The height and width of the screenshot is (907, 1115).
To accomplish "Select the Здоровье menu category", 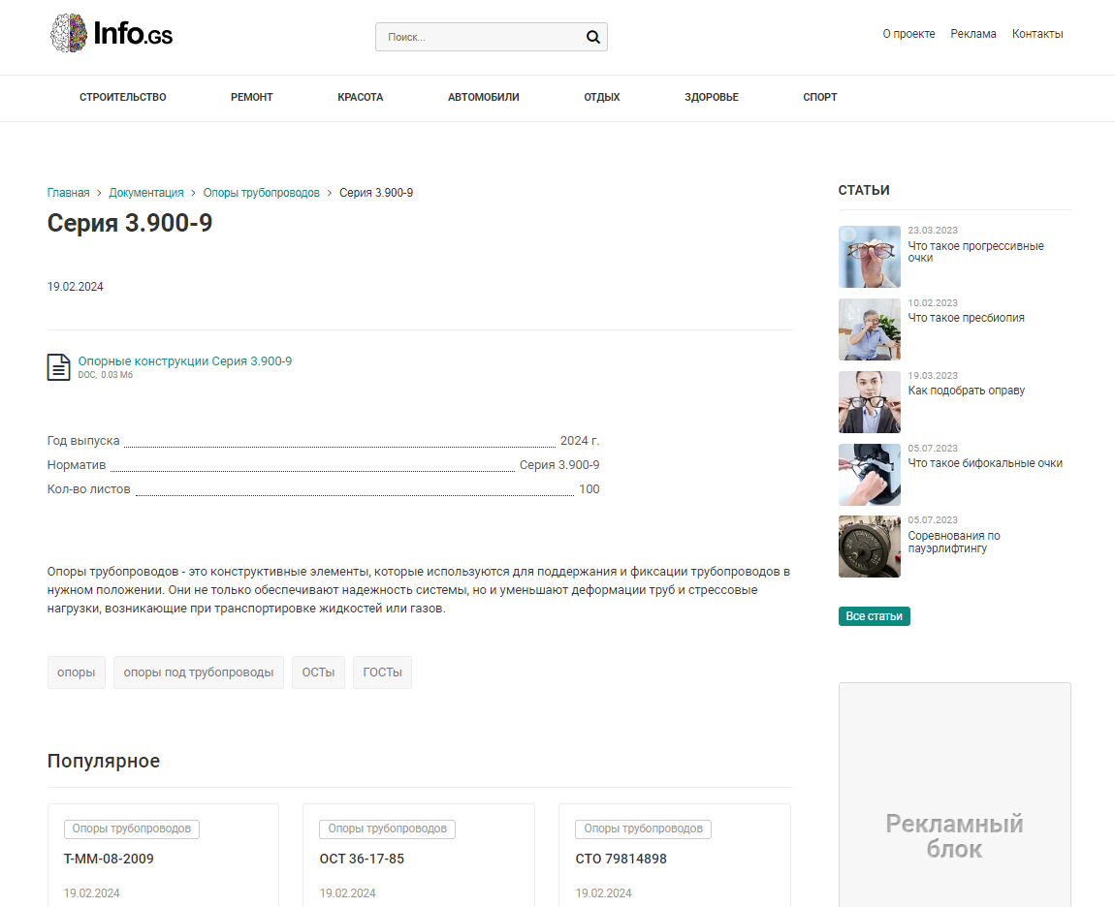I will [x=711, y=97].
